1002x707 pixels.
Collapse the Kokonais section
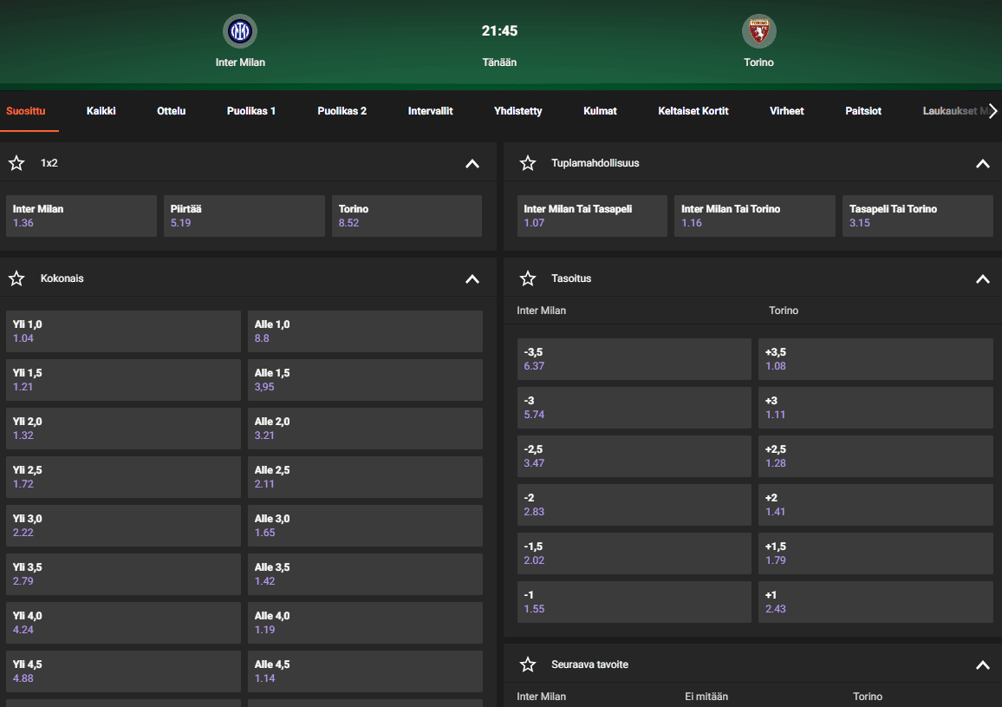[x=472, y=278]
